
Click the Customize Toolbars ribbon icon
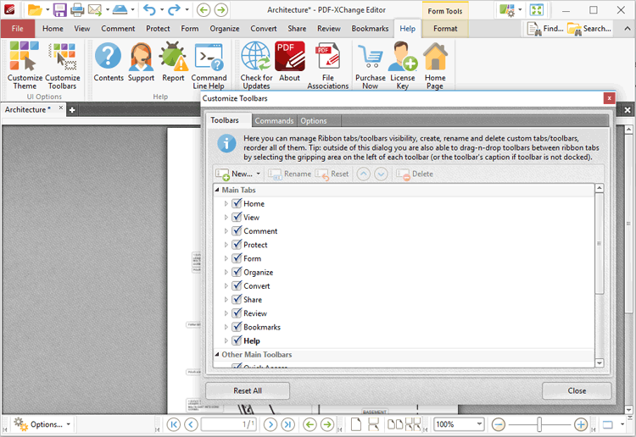coord(62,65)
